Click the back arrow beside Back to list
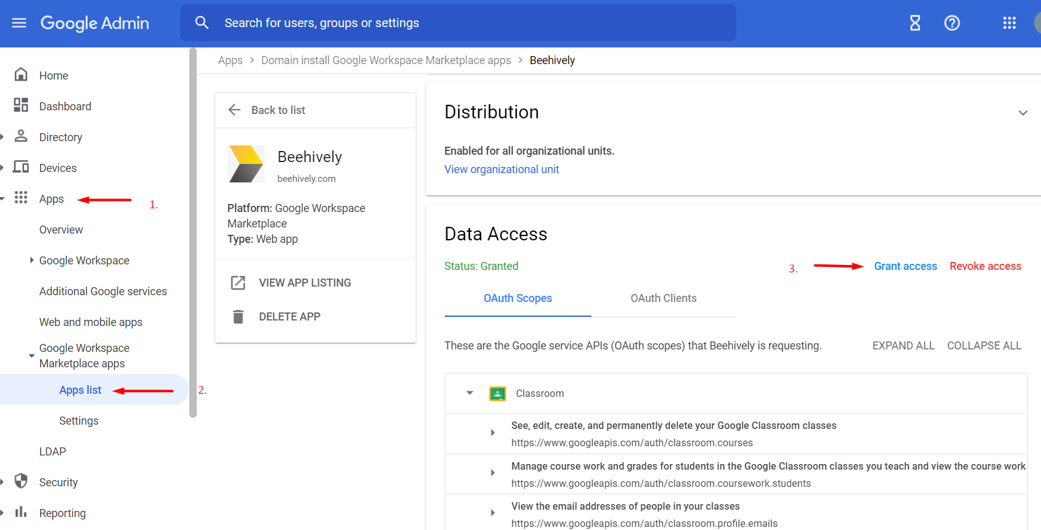This screenshot has height=530, width=1041. [x=234, y=110]
